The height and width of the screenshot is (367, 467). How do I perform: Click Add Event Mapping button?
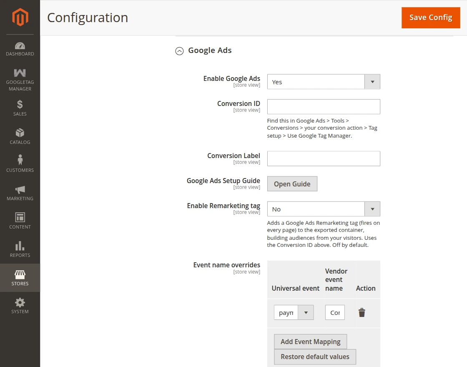[x=310, y=342]
